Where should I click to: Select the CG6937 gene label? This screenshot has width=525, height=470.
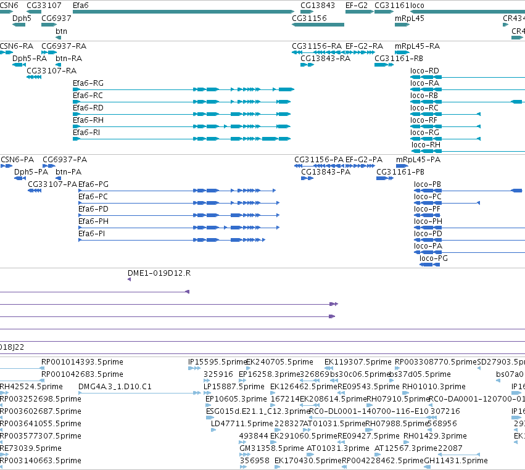(56, 19)
